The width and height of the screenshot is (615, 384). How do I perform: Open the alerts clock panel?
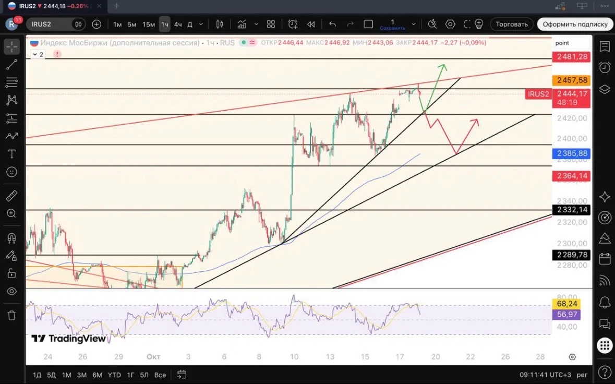click(605, 67)
